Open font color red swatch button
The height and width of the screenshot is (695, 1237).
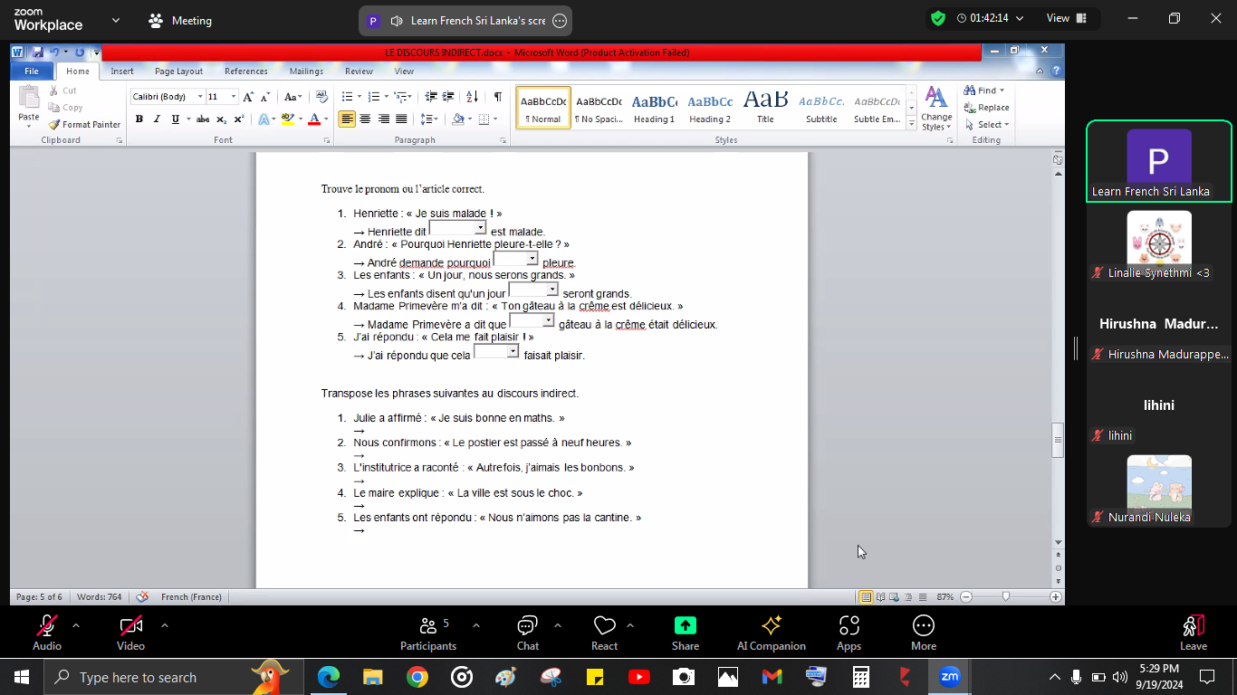click(x=313, y=119)
